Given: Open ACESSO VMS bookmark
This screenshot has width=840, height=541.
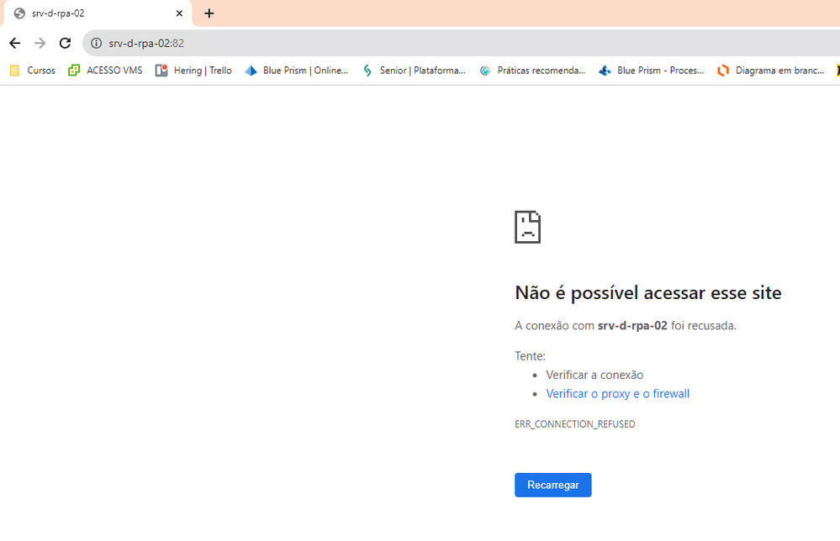Looking at the screenshot, I should click(x=106, y=71).
